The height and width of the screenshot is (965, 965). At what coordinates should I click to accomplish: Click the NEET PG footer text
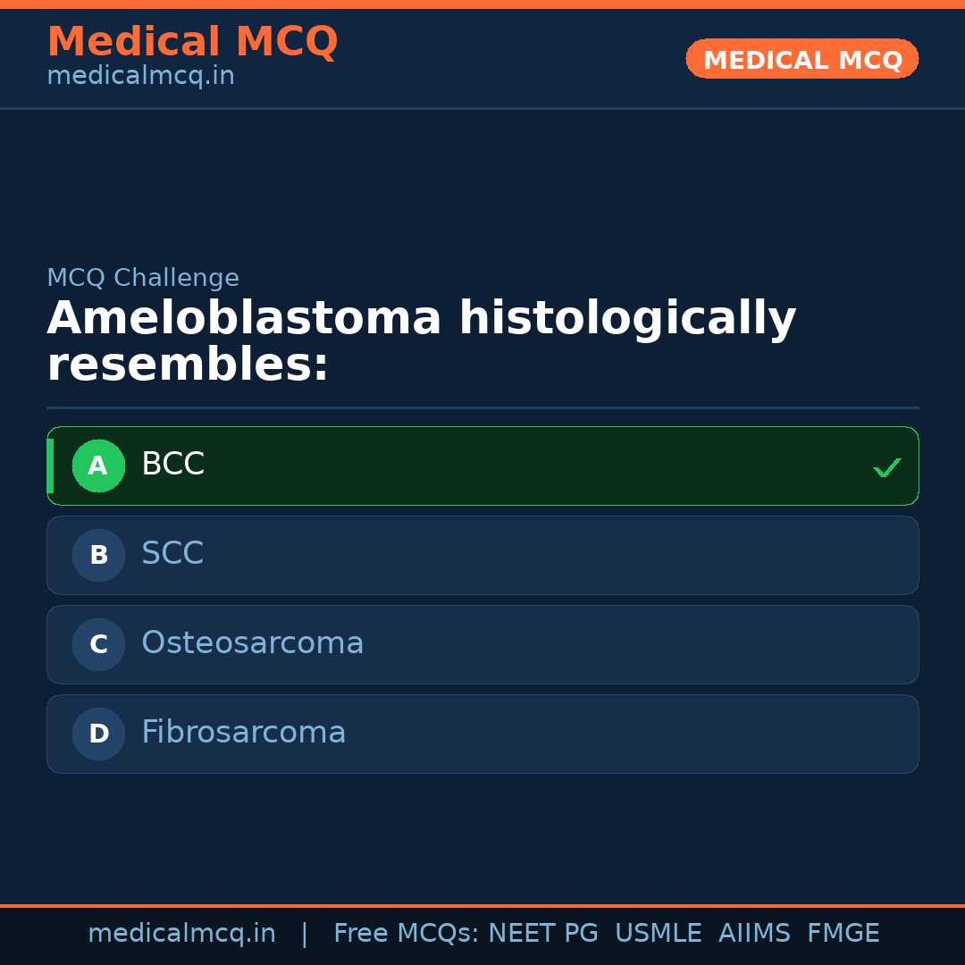pyautogui.click(x=543, y=934)
